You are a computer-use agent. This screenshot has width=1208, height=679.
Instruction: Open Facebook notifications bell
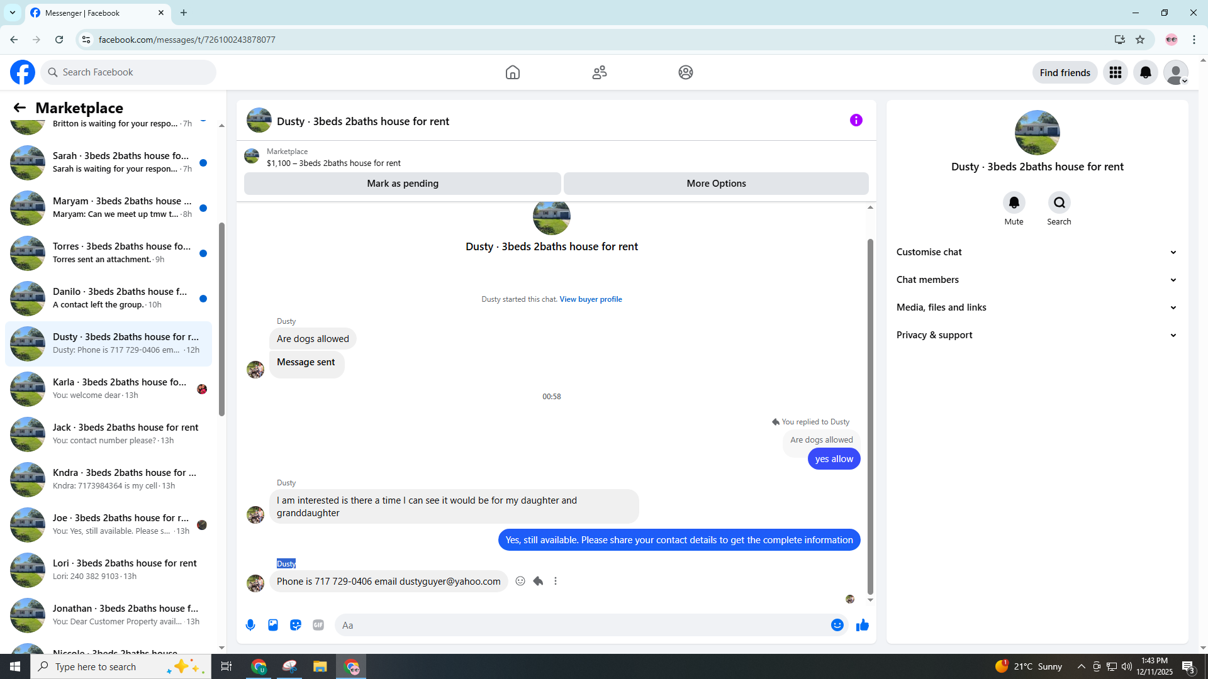[1145, 72]
